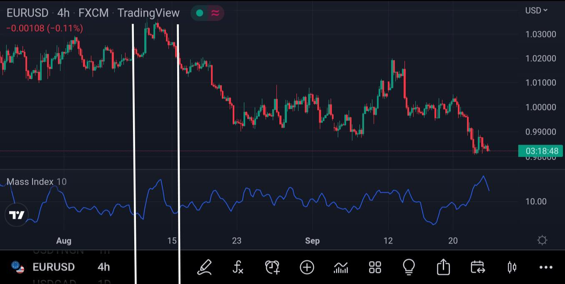The height and width of the screenshot is (284, 565).
Task: Tap the plus circle icon
Action: coord(307,267)
